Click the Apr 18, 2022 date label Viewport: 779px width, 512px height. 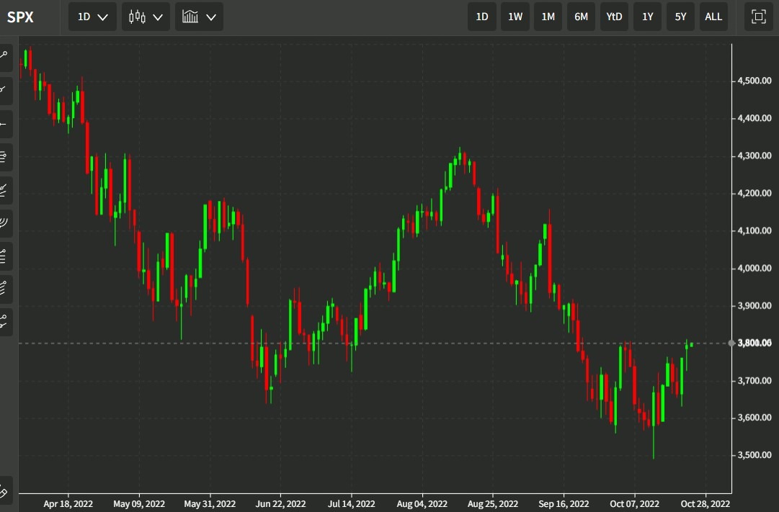pyautogui.click(x=68, y=503)
